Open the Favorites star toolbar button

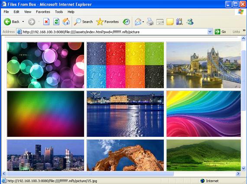tap(107, 22)
